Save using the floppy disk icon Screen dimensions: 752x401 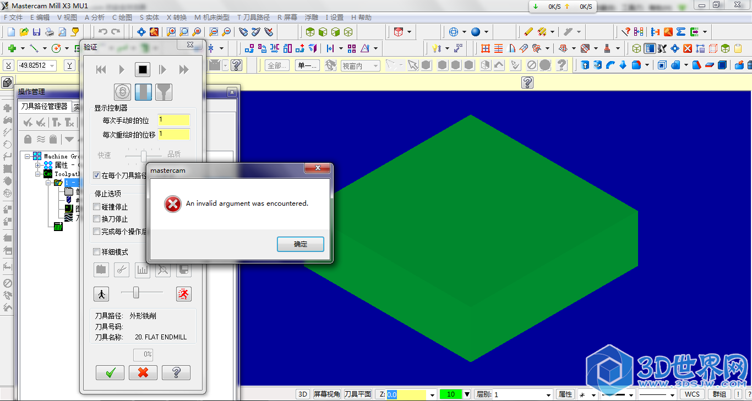point(36,32)
